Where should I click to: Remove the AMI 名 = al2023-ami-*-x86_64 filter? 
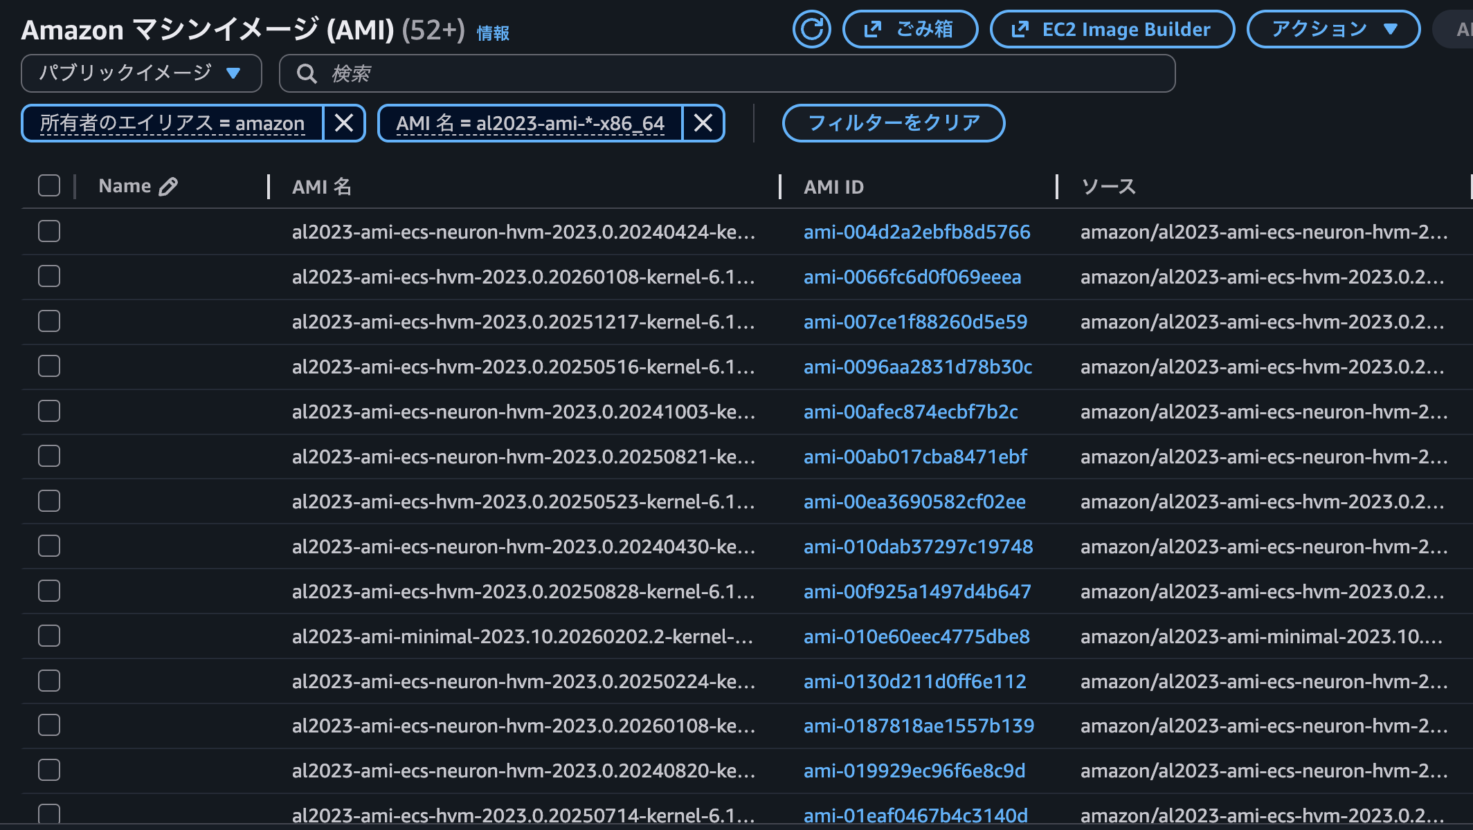click(703, 123)
